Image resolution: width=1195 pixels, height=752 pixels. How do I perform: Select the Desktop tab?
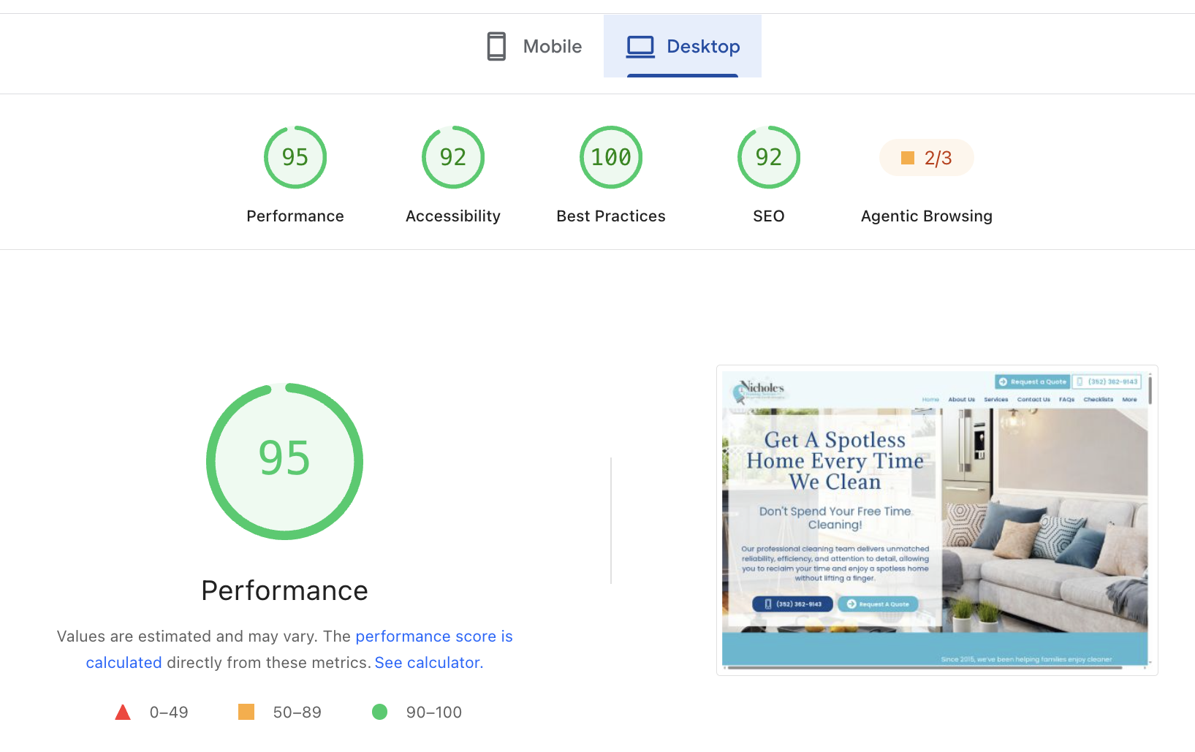(x=683, y=46)
